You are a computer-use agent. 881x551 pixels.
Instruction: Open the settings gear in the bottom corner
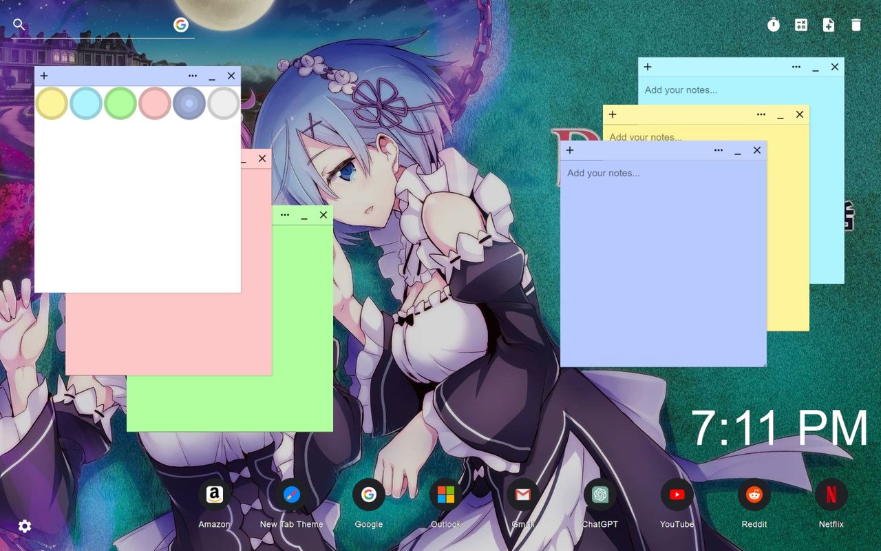point(25,526)
